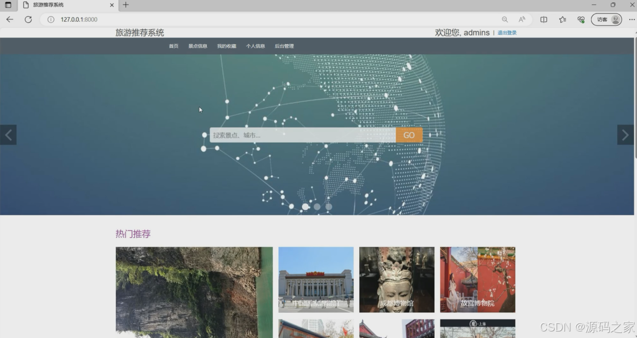Click the 搜索景点、城市 search field
Image resolution: width=637 pixels, height=338 pixels.
click(x=303, y=135)
